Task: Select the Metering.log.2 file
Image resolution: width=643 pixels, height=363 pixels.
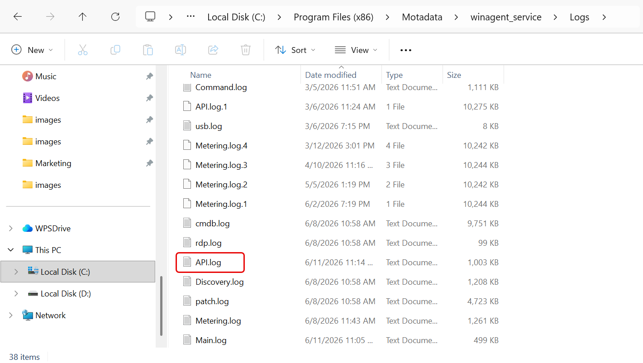Action: (221, 185)
